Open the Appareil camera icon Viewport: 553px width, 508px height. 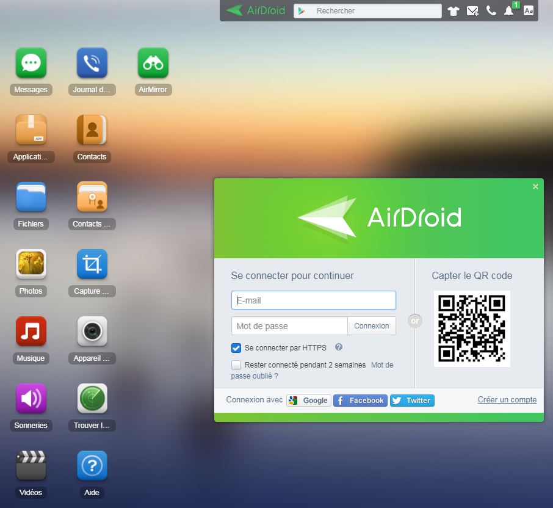(x=92, y=332)
